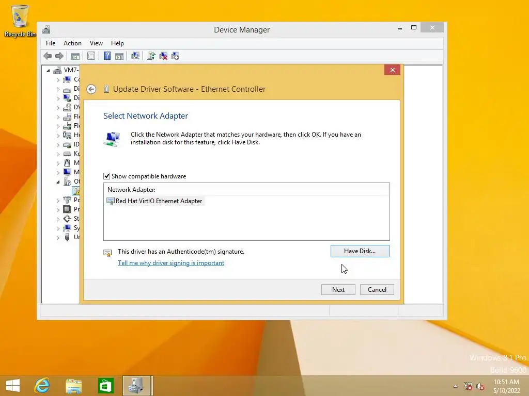529x396 pixels.
Task: Expand the Keyboards category arrow
Action: 58,154
